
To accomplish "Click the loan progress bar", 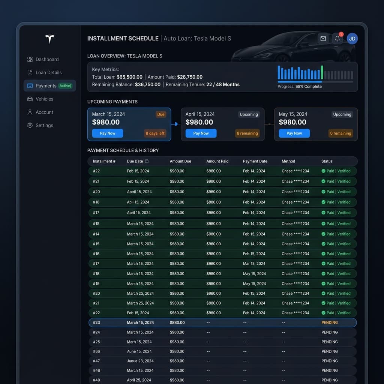I will pos(315,81).
